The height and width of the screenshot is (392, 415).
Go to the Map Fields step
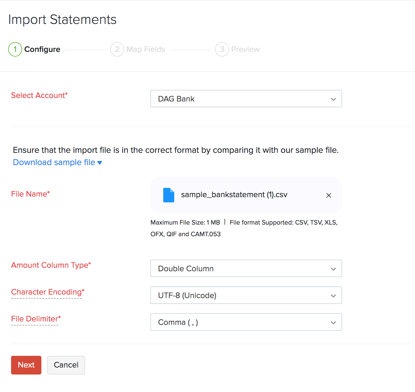[146, 49]
